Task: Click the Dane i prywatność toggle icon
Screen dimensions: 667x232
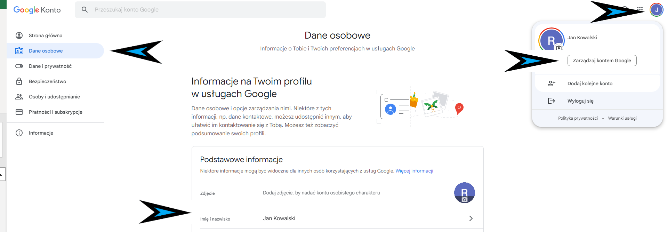Action: click(19, 66)
